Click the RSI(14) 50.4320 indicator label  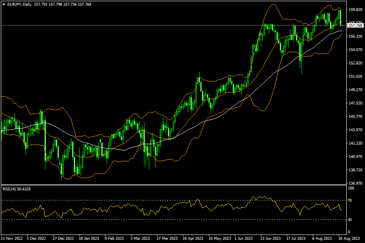coord(17,189)
